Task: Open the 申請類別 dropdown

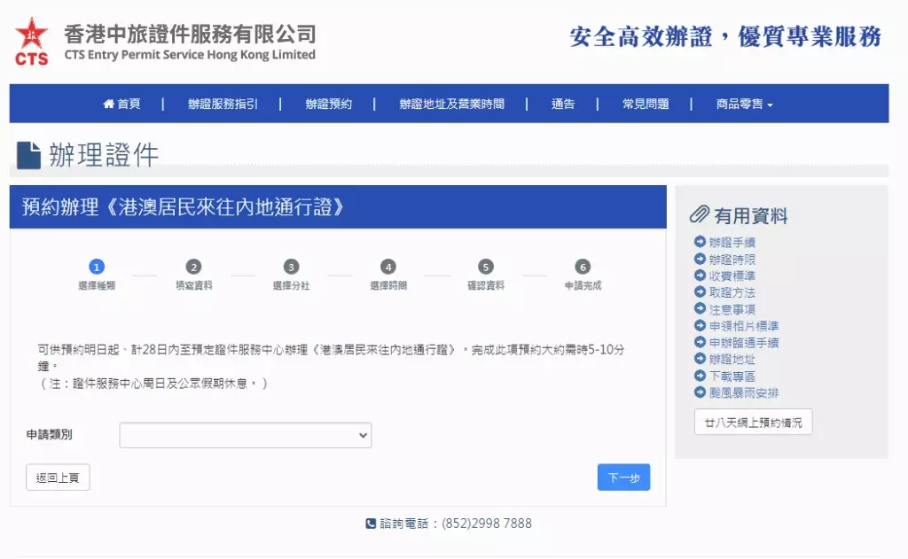Action: 246,435
